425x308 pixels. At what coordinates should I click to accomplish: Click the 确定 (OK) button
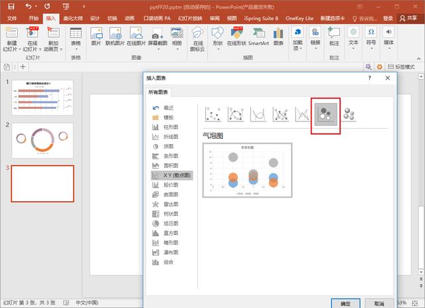(345, 303)
